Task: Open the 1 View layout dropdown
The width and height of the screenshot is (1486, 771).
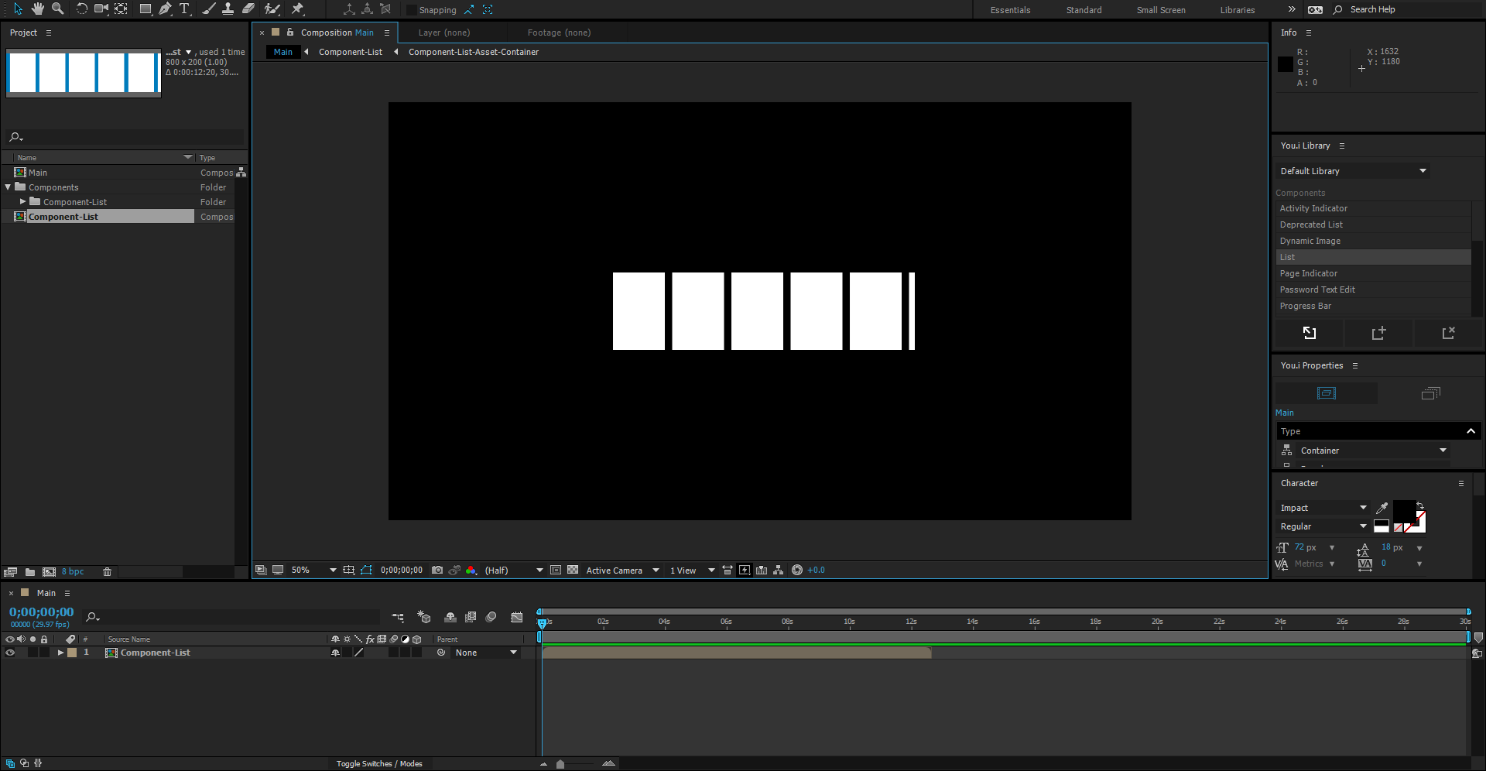Action: coord(692,571)
